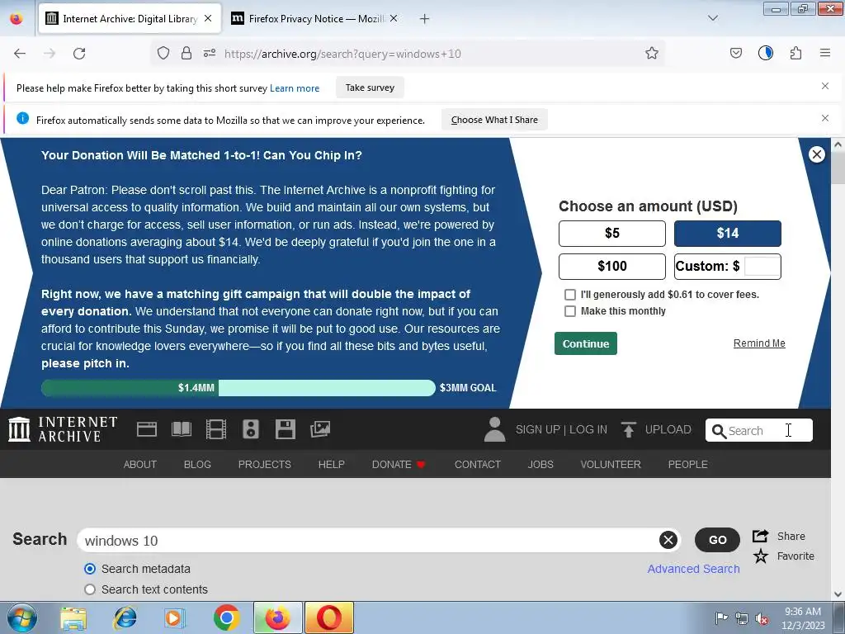Open the BLOG menu item
The image size is (845, 634).
click(x=197, y=464)
